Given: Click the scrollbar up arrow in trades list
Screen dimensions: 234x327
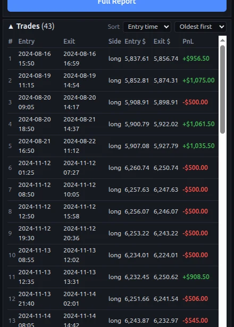Looking at the screenshot, I should (222, 40).
